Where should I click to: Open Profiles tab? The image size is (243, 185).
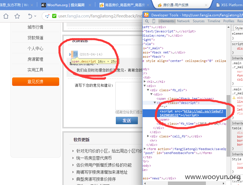[x=229, y=21]
